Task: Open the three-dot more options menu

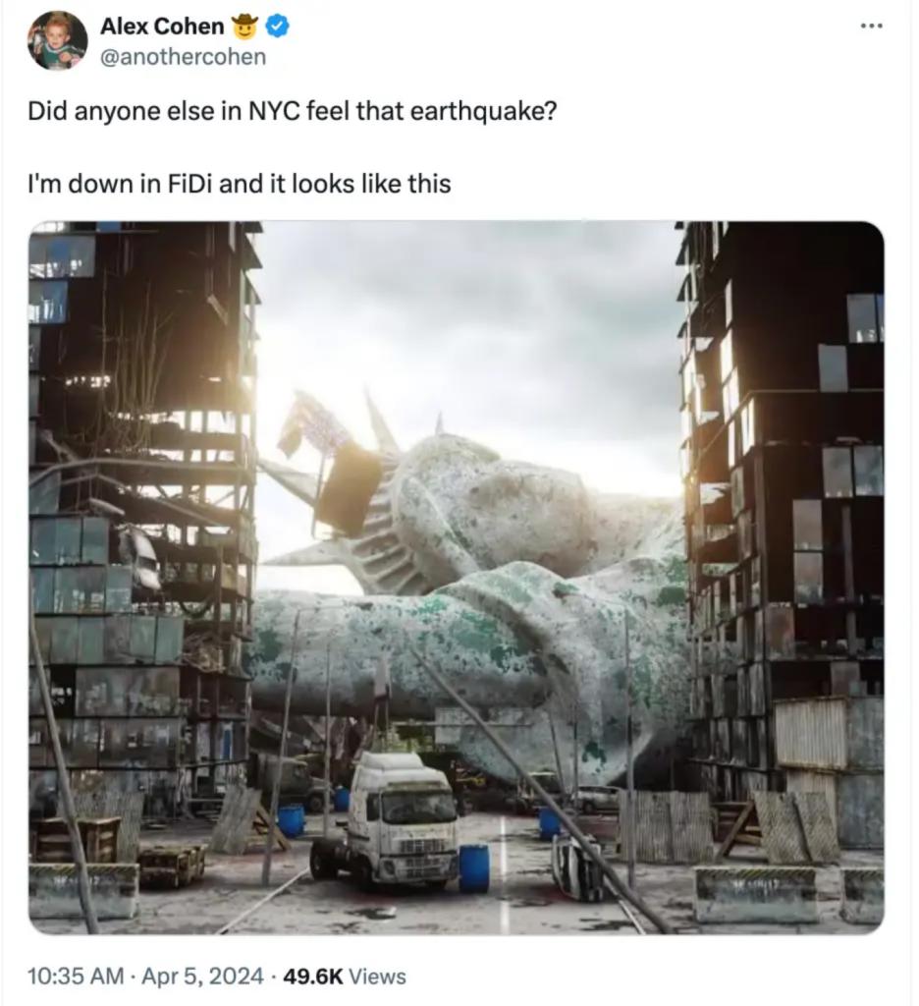Action: 871,26
